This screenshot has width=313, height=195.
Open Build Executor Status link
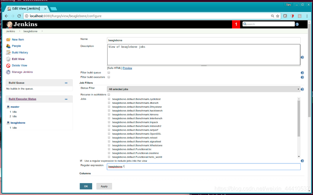(22, 99)
